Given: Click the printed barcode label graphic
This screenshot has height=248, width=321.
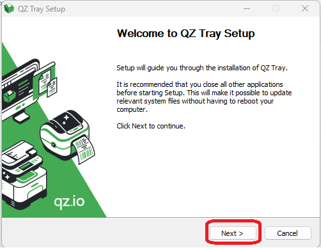Looking at the screenshot, I should (84, 150).
